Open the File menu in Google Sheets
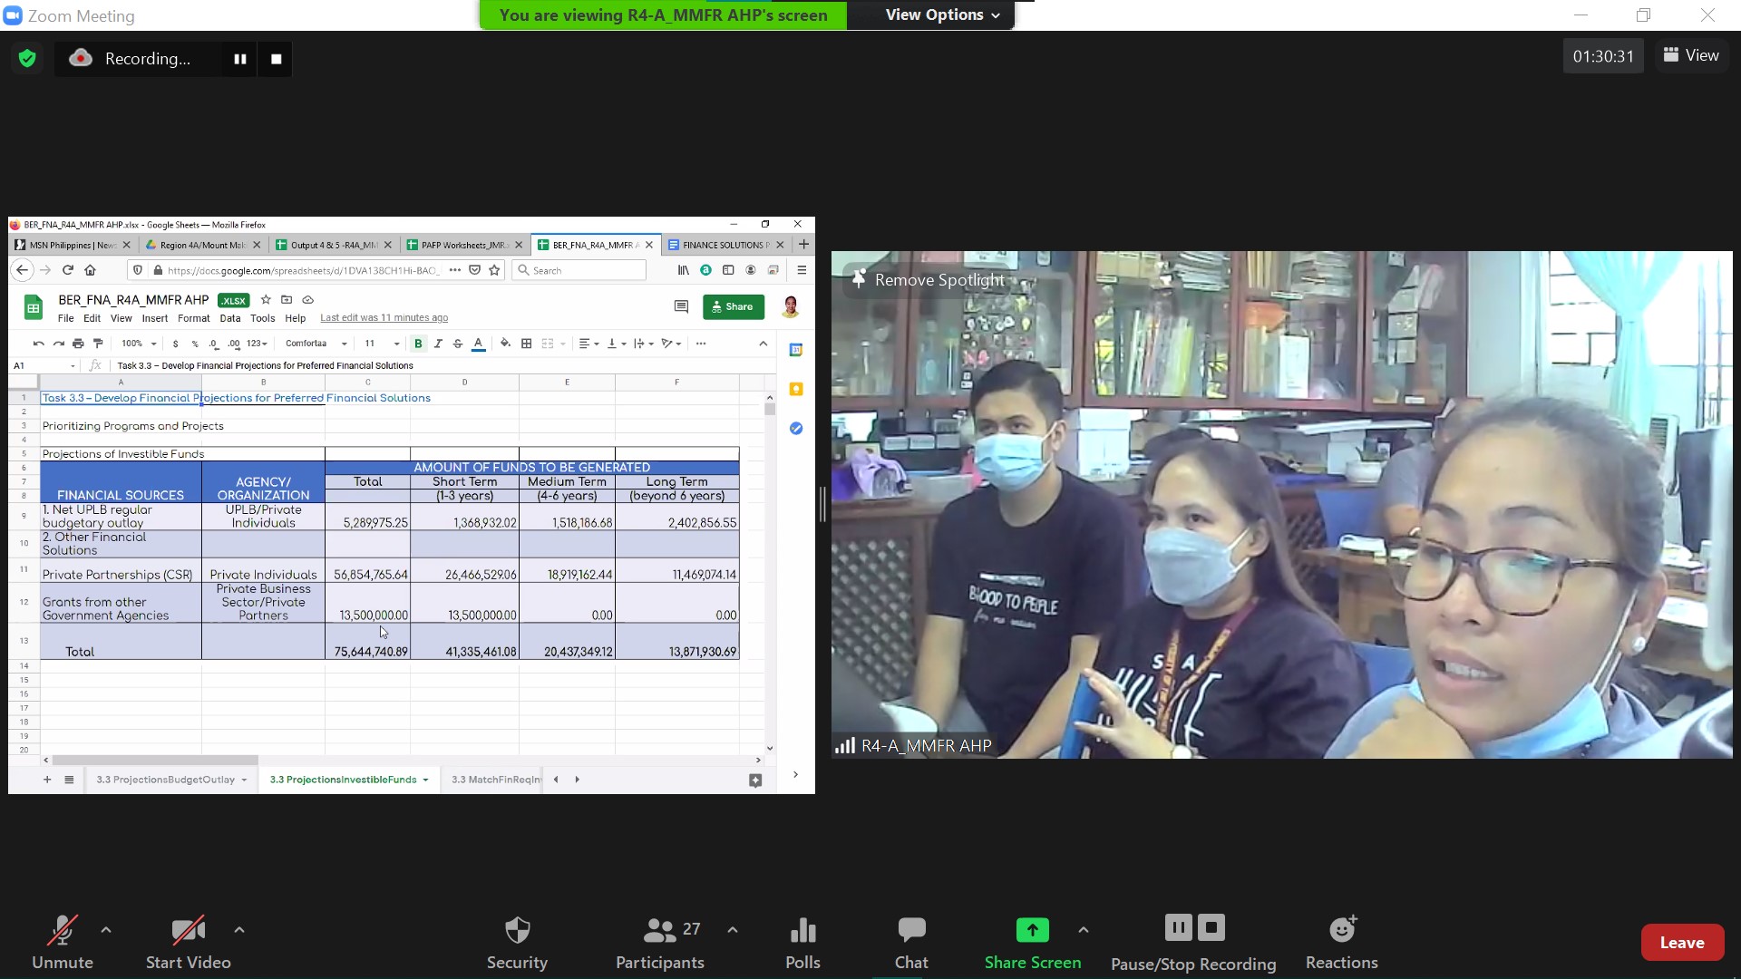Viewport: 1741px width, 979px height. click(x=66, y=318)
